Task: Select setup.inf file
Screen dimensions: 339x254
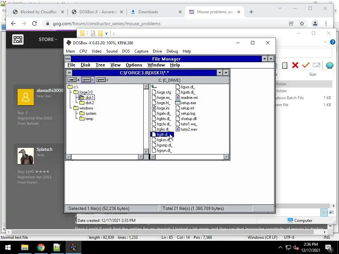Action: tap(185, 108)
